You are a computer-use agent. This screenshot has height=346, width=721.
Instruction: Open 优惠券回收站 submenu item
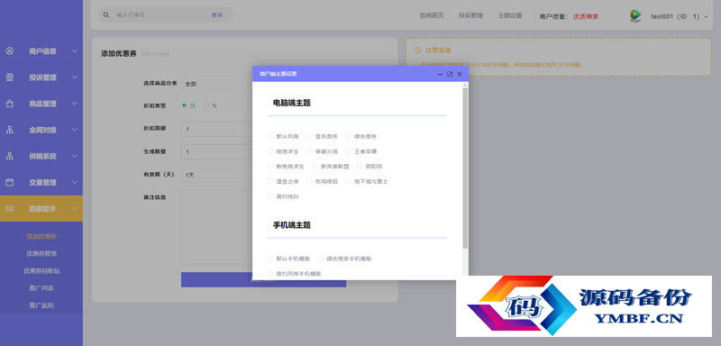(41, 270)
